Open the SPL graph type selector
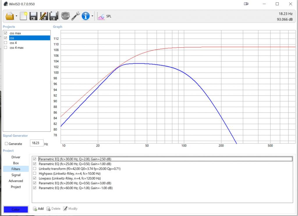The image size is (298, 216). pyautogui.click(x=104, y=16)
